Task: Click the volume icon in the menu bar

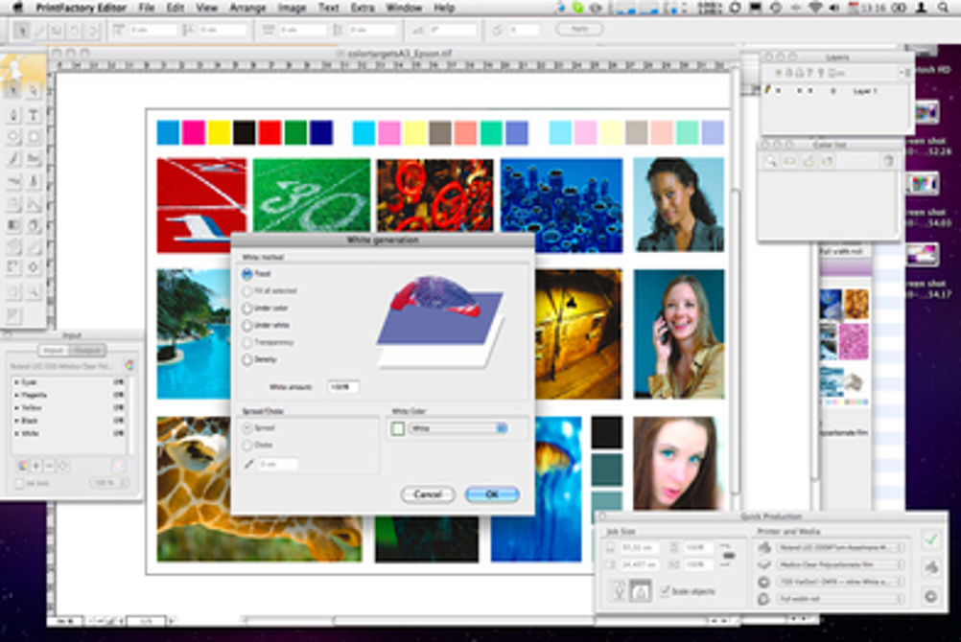Action: (833, 8)
